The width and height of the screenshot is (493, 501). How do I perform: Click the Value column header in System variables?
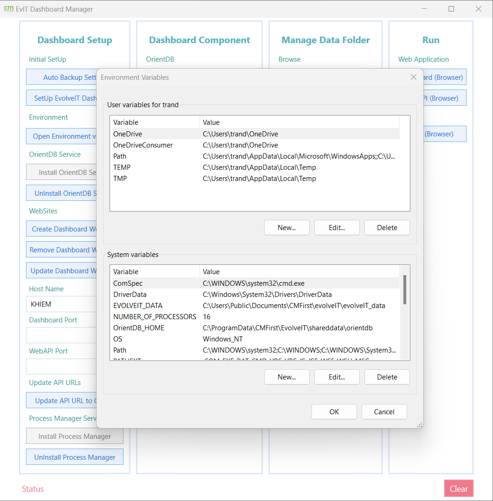coord(299,272)
